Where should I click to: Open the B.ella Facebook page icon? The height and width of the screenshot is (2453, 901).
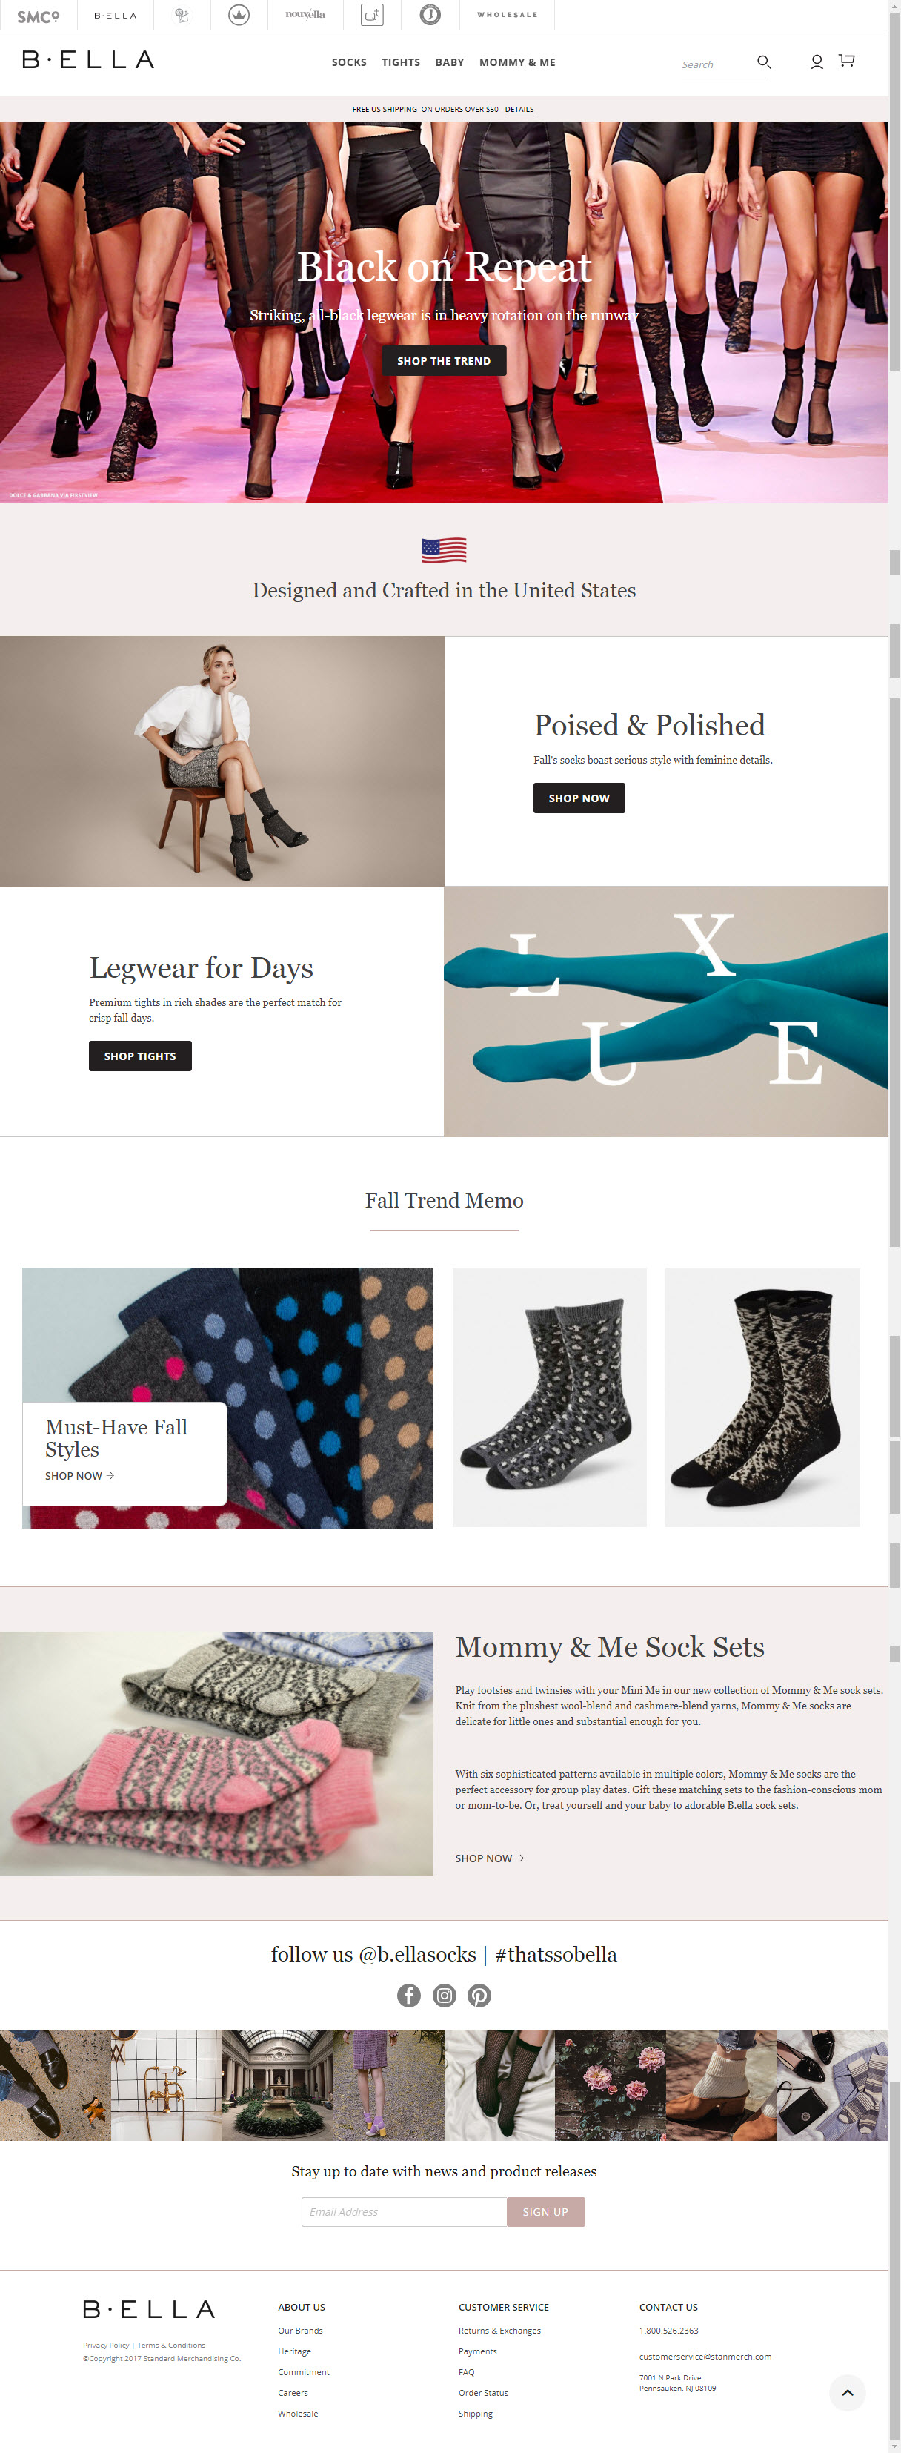click(409, 1995)
